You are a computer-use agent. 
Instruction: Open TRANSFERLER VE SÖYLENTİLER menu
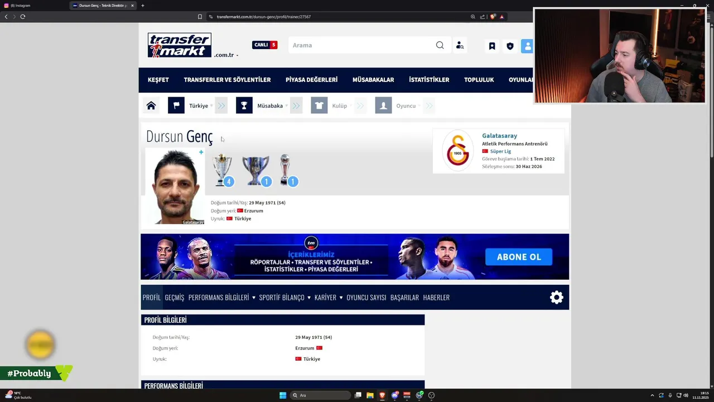227,80
